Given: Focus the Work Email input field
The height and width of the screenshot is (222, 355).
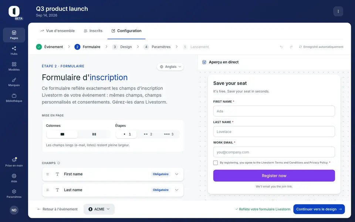Looking at the screenshot, I should click(274, 152).
